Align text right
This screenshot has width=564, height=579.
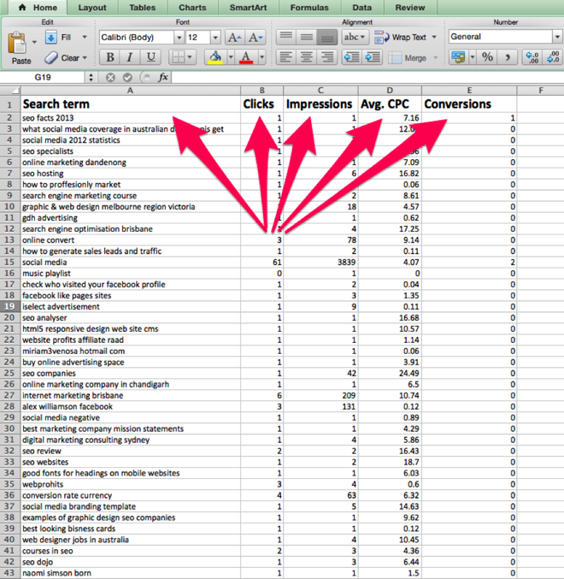pyautogui.click(x=326, y=57)
